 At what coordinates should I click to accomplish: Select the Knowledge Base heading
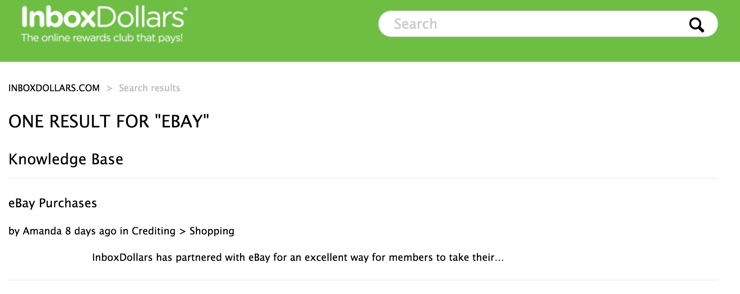(66, 159)
